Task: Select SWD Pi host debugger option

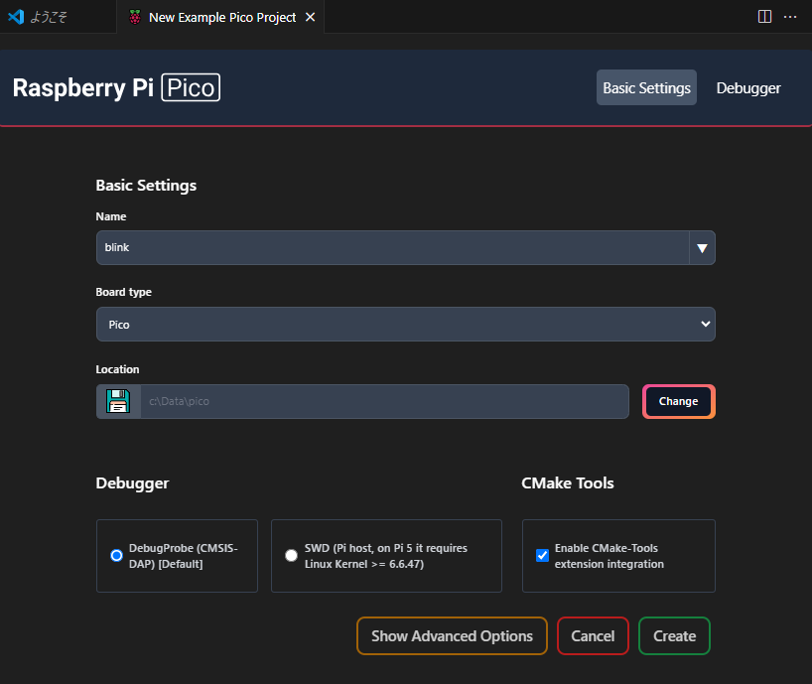Action: coord(291,556)
